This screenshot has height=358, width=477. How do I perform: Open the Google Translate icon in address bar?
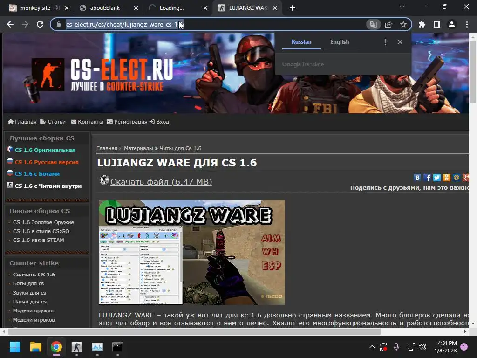click(x=373, y=24)
